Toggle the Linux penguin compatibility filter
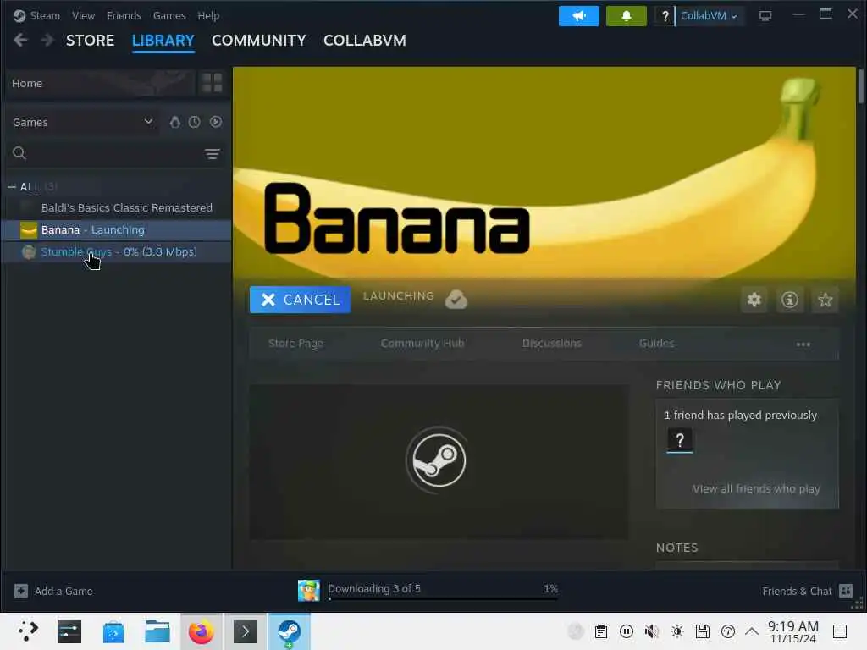The height and width of the screenshot is (650, 867). tap(174, 122)
